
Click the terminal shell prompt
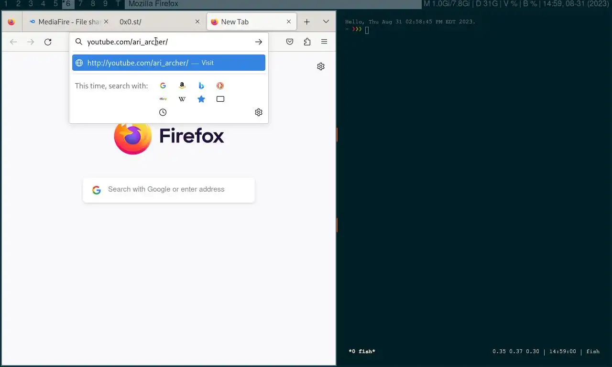pos(357,30)
